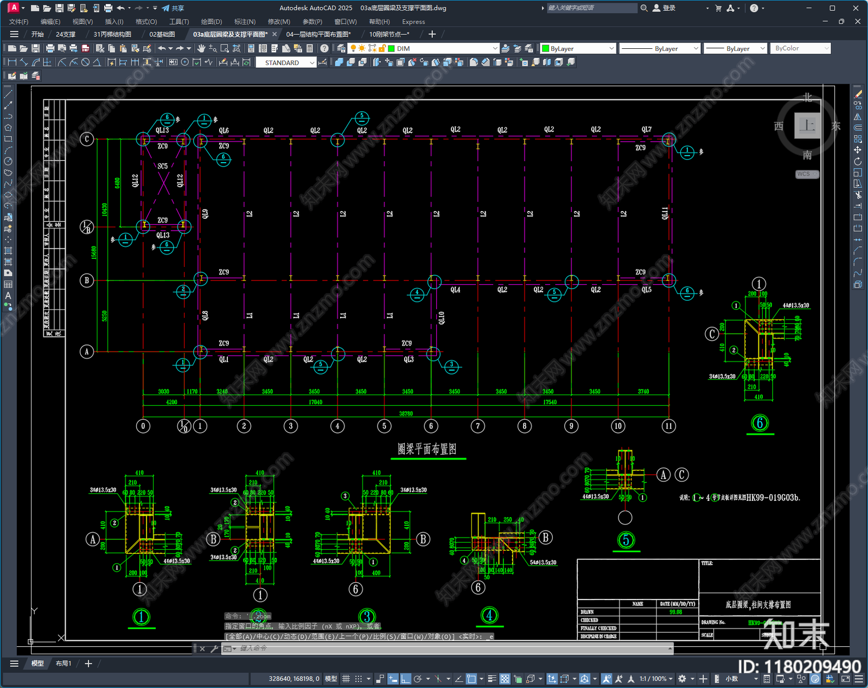This screenshot has height=688, width=868.
Task: Click the Erase tool in right toolbar
Action: point(858,94)
